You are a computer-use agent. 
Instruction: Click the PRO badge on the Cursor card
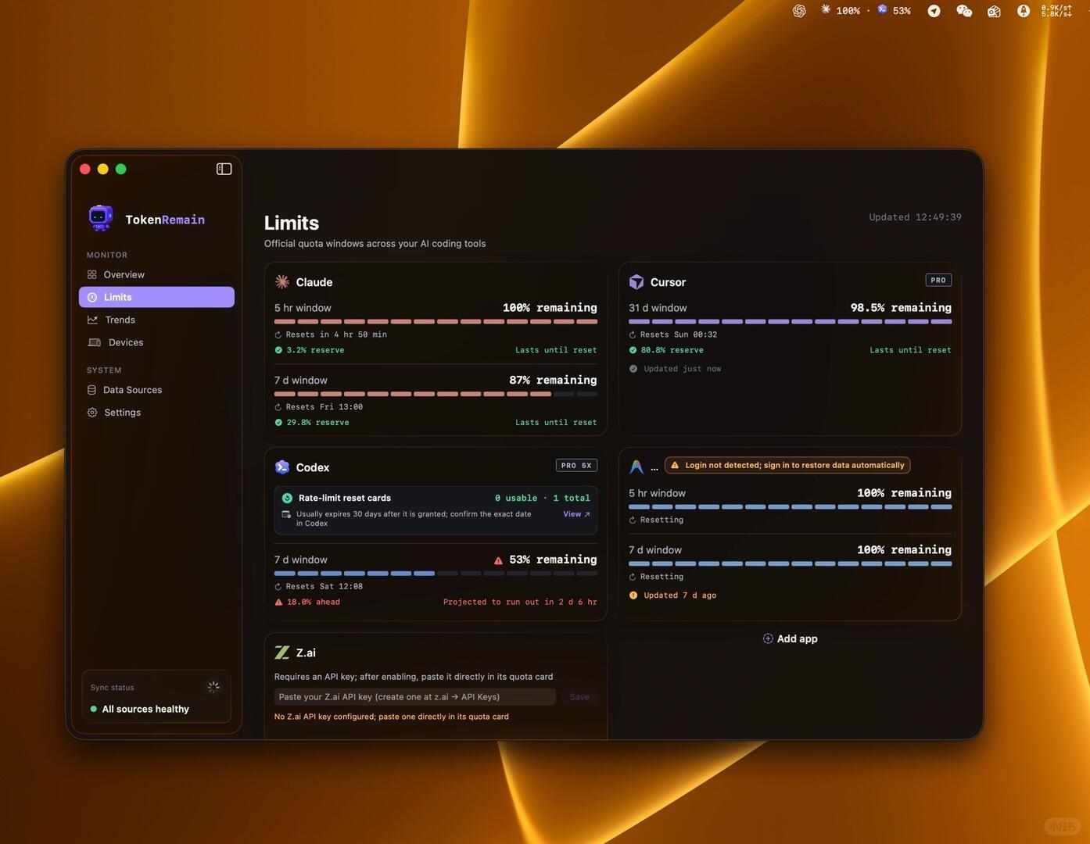point(938,280)
